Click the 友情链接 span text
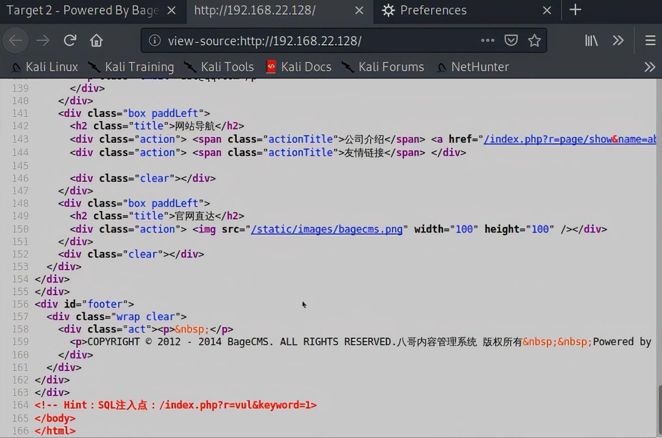This screenshot has height=438, width=662. (x=364, y=152)
